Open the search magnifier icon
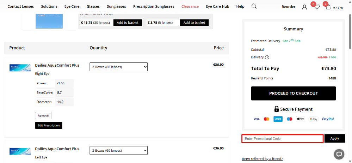 (254, 6)
